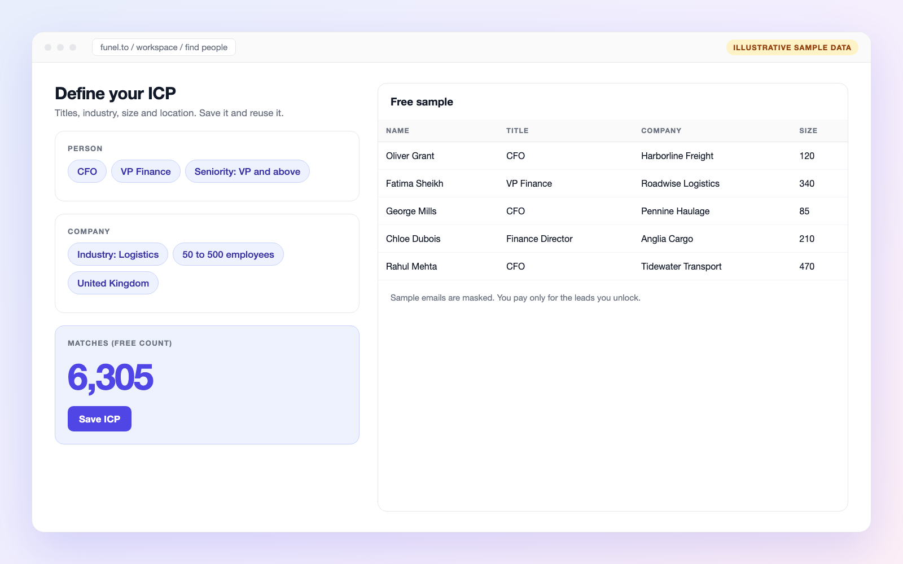Click the funel.to workspace address field

coord(164,47)
